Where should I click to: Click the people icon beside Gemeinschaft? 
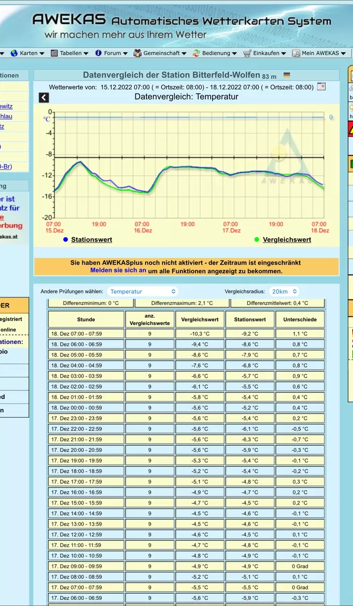[137, 53]
